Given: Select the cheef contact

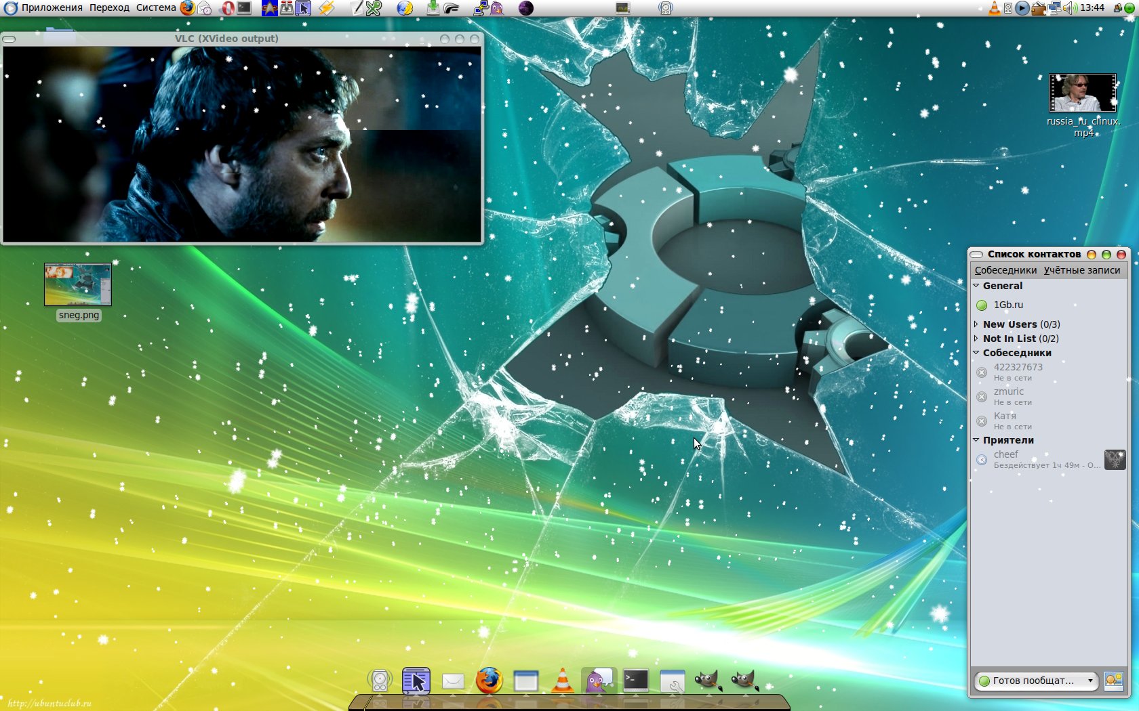Looking at the screenshot, I should pyautogui.click(x=1050, y=460).
